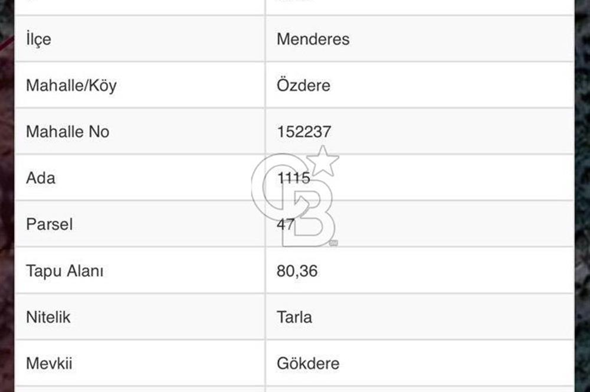This screenshot has width=590, height=392.
Task: Select the Parsel label cell
Action: tap(49, 224)
